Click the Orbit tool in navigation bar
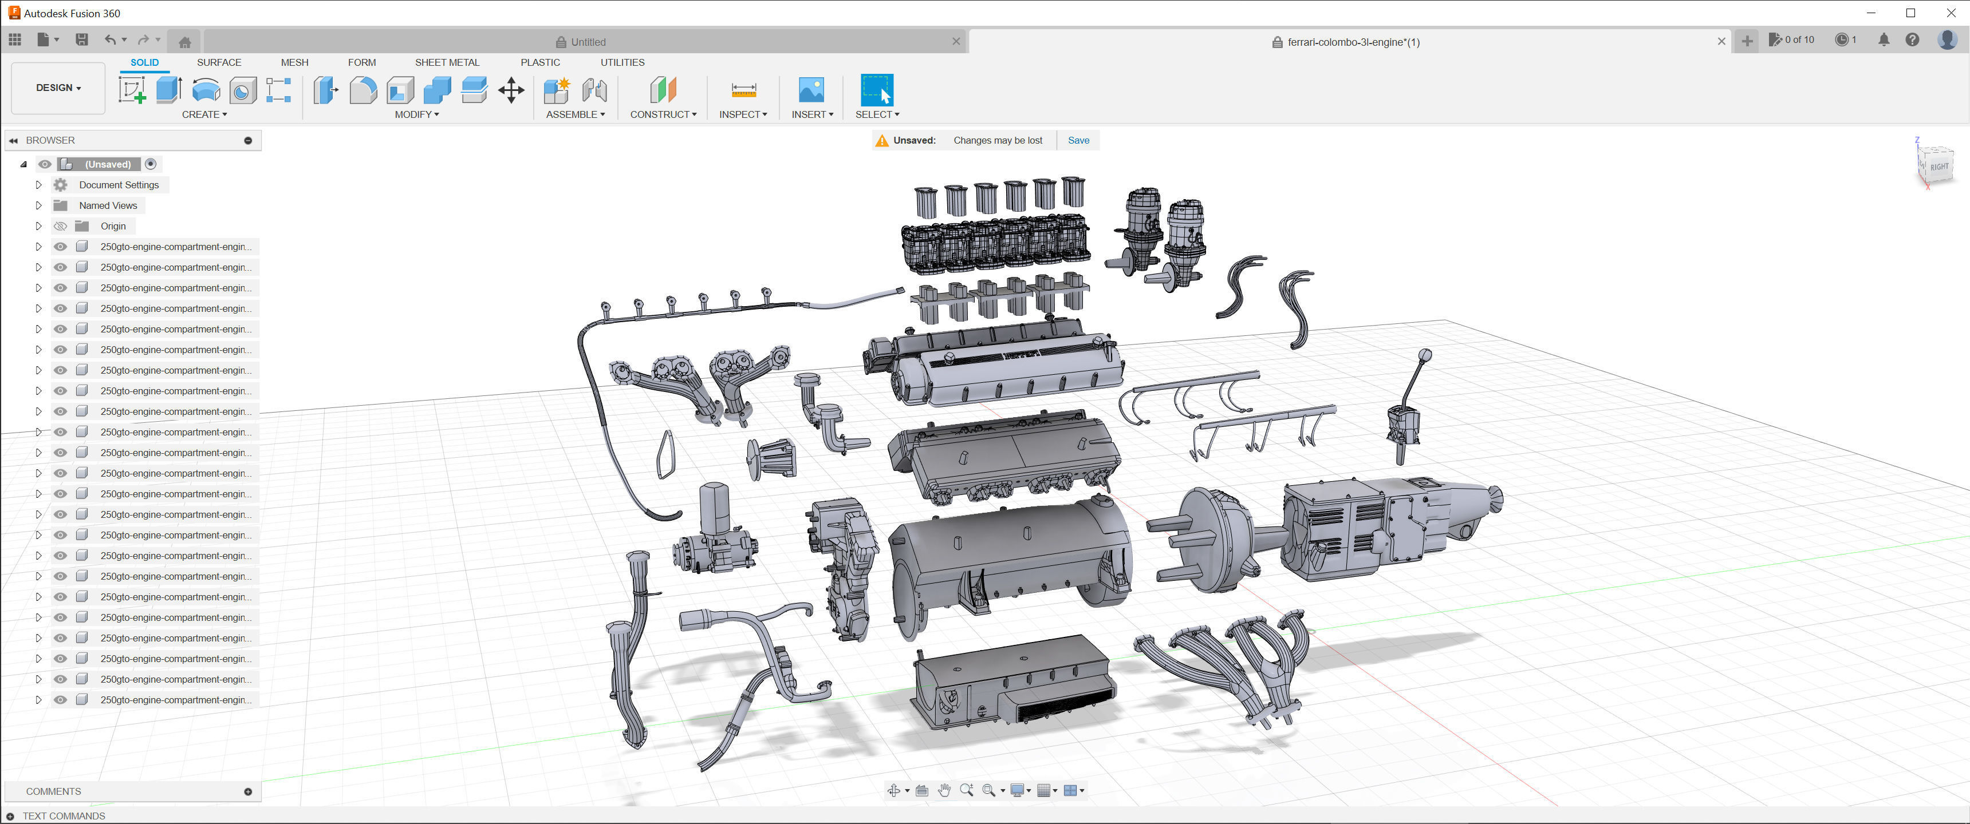This screenshot has height=824, width=1970. [893, 790]
